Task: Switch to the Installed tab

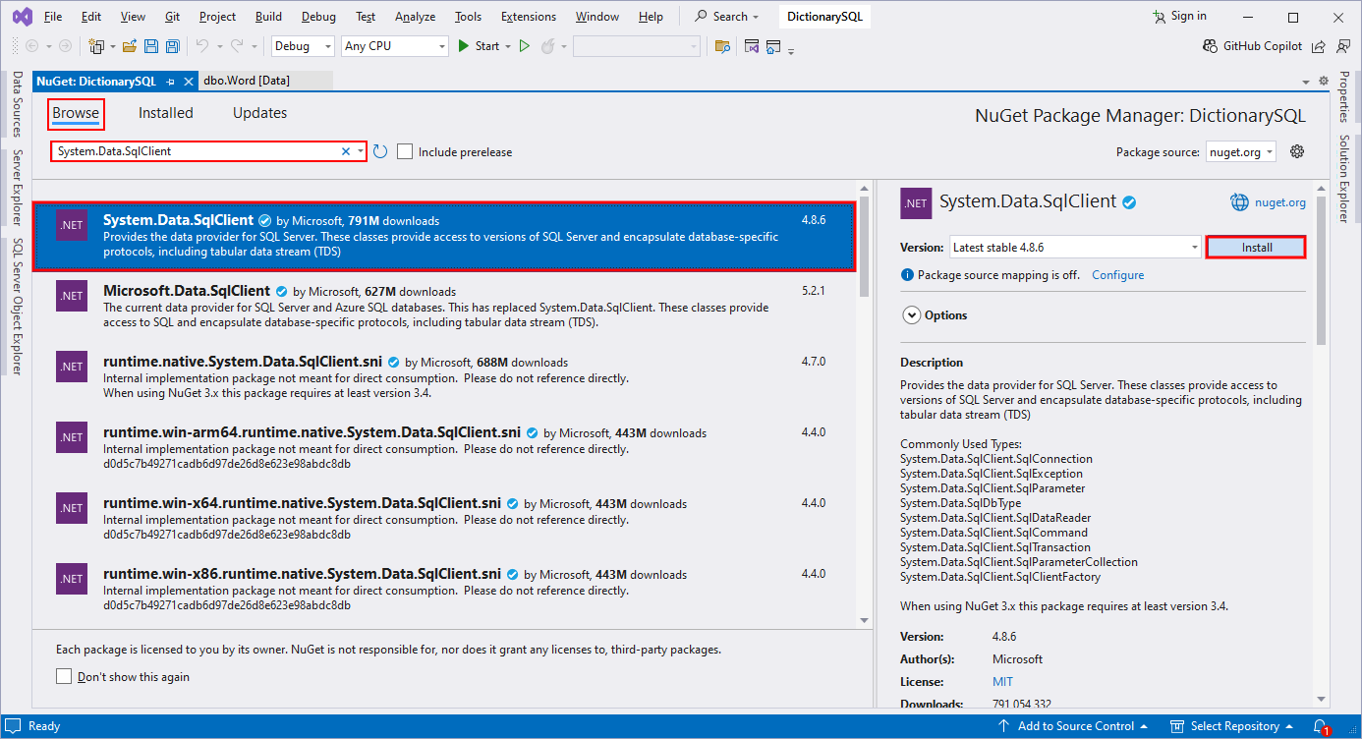Action: click(x=164, y=113)
